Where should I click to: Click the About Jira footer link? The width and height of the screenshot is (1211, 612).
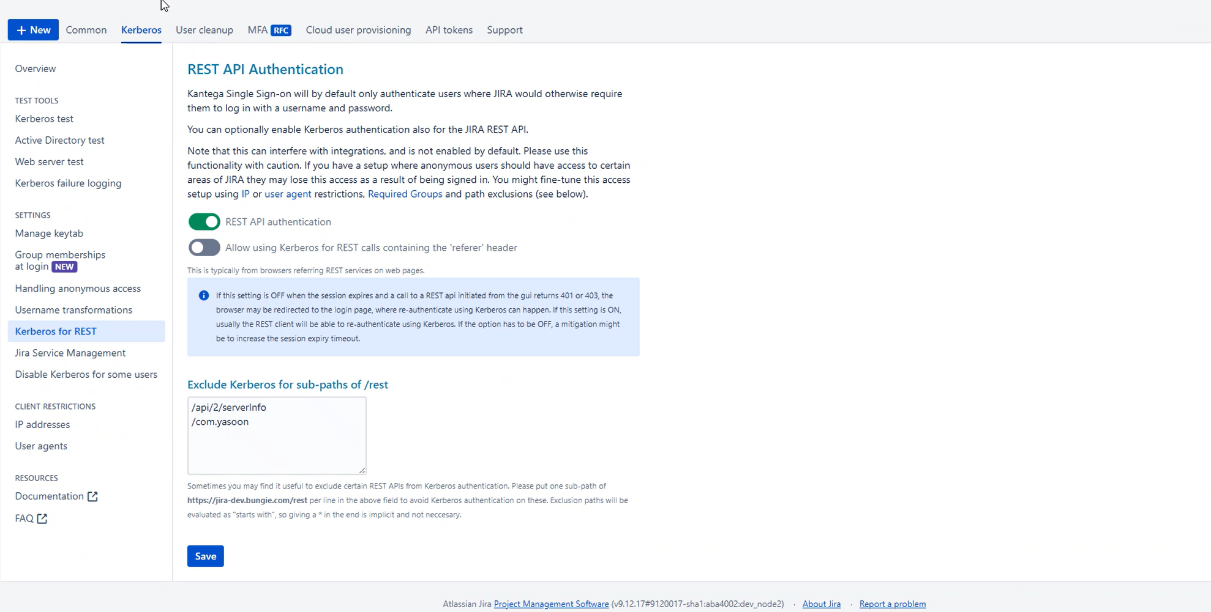coord(821,604)
